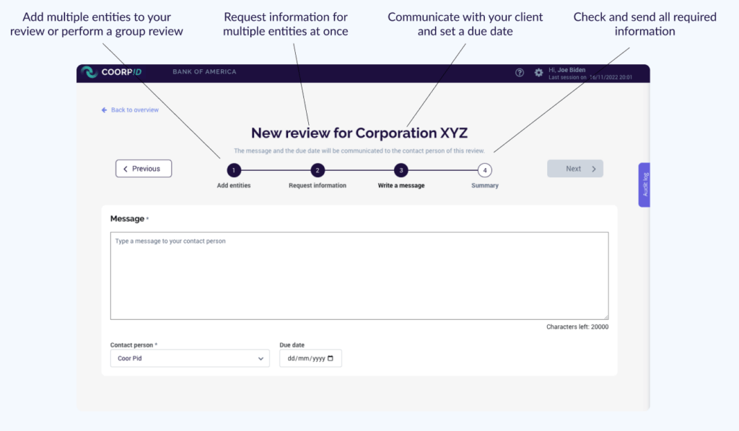Click the Back to overview link
739x431 pixels.
point(134,110)
